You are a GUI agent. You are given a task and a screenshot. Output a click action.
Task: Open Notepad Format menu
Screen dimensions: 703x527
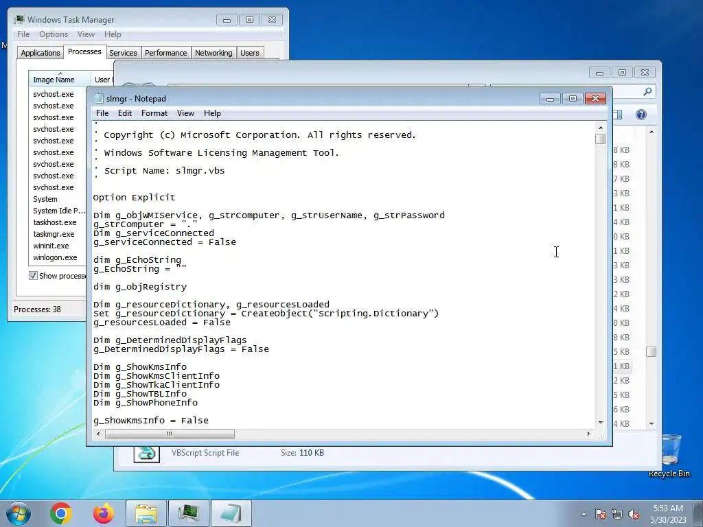(154, 113)
